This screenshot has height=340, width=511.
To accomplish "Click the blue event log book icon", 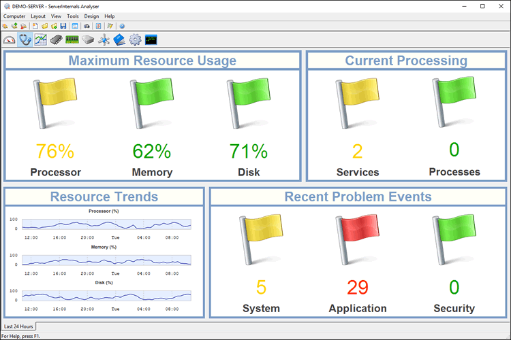I will click(119, 39).
